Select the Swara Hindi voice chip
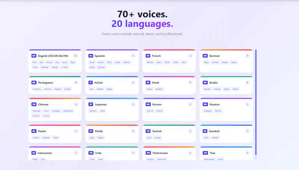The width and height of the screenshot is (299, 170). [149, 89]
